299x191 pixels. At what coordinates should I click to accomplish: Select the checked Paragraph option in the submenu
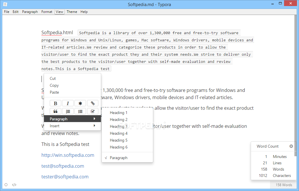click(127, 158)
